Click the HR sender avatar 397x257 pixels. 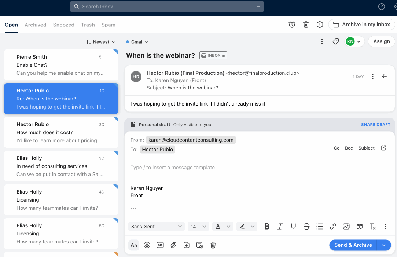pyautogui.click(x=136, y=77)
